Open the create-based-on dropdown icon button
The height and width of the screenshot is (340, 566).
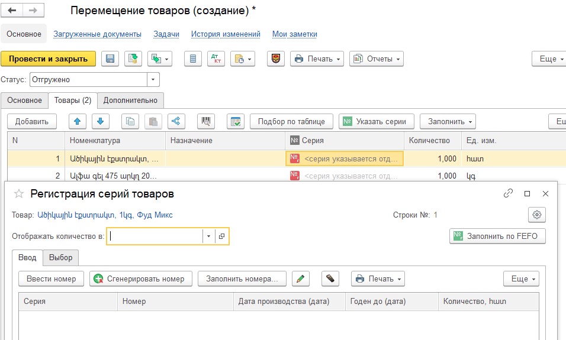pyautogui.click(x=160, y=59)
